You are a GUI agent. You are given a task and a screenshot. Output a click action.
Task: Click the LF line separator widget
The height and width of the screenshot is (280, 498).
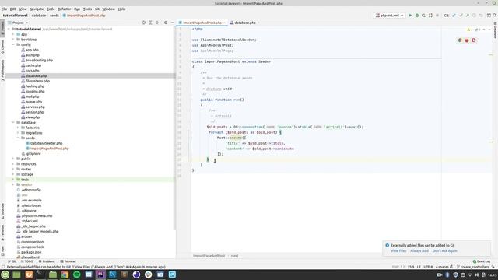point(419,267)
